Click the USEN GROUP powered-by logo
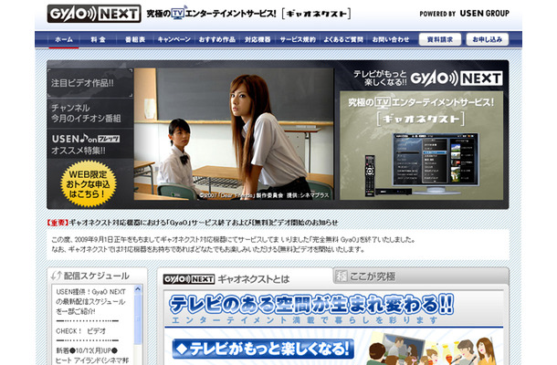This screenshot has height=365, width=557. [464, 14]
